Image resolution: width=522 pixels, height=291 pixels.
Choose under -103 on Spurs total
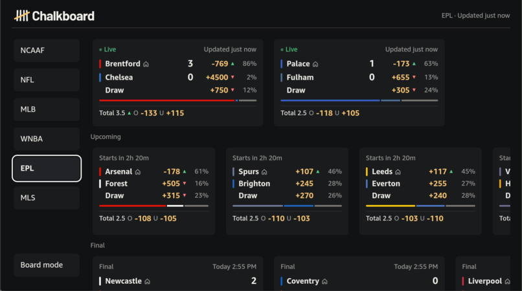(x=302, y=219)
